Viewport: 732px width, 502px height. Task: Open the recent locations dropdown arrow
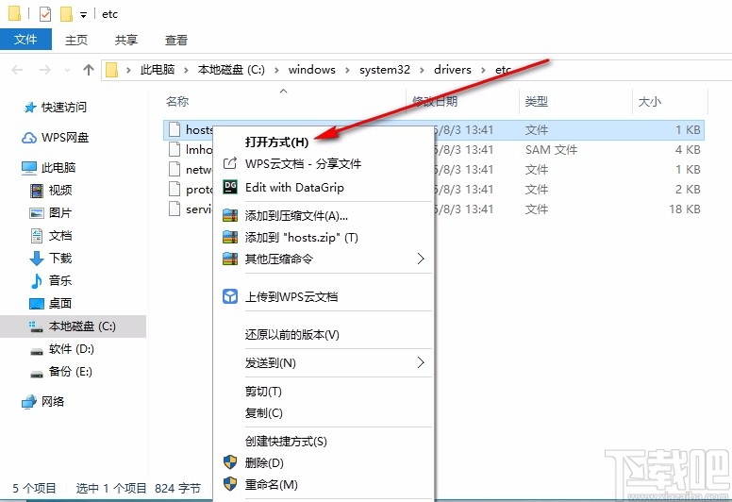coord(67,71)
